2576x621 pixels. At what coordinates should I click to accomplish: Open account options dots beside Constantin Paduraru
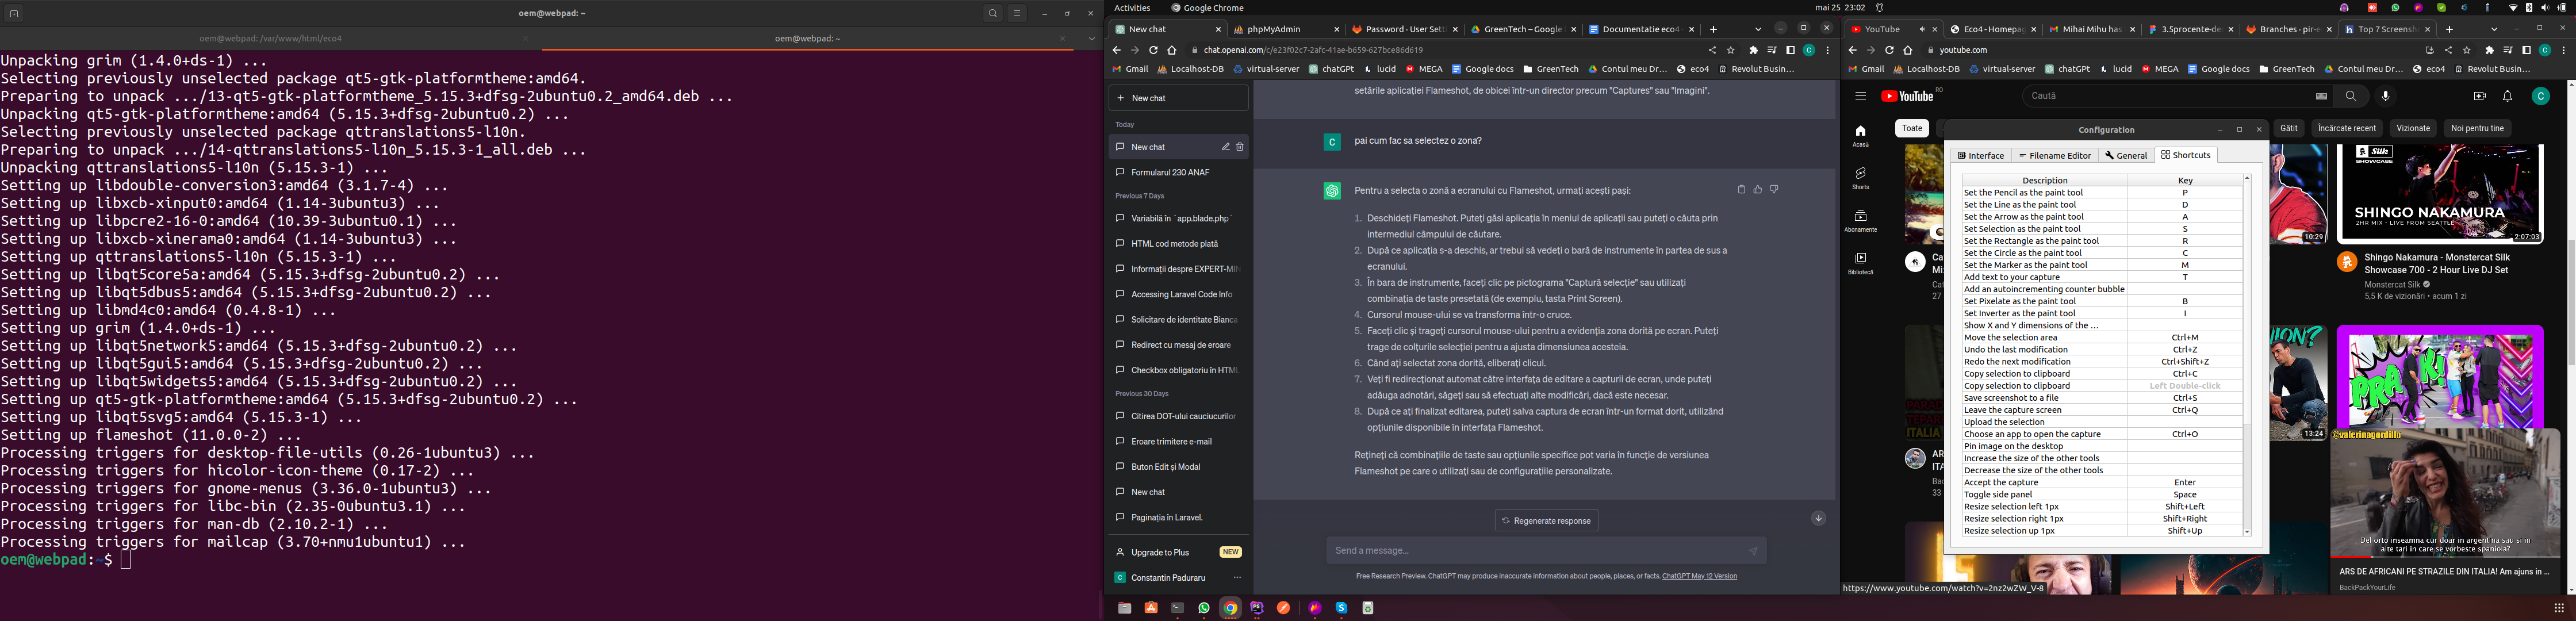pyautogui.click(x=1237, y=578)
